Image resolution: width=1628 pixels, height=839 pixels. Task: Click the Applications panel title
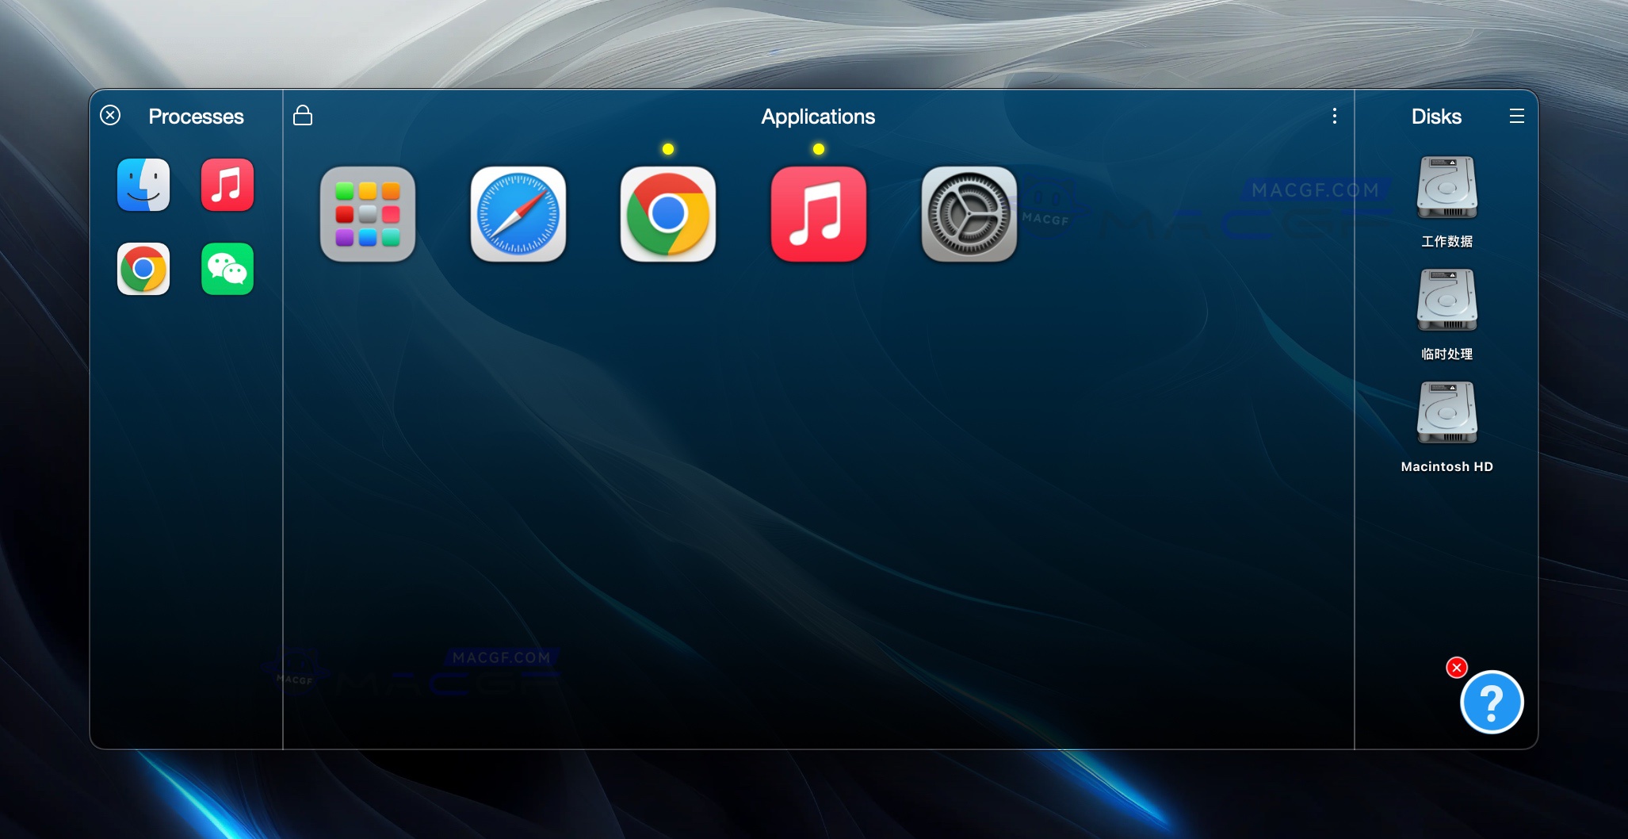click(x=818, y=117)
